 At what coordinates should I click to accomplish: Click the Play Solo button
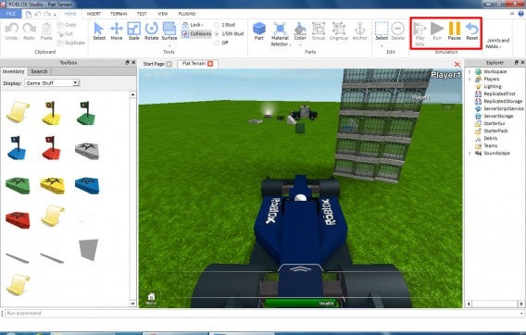click(x=420, y=34)
